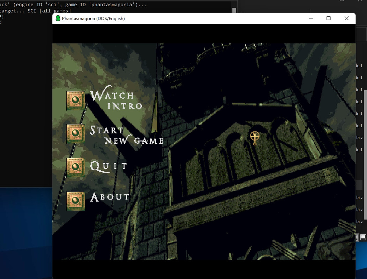
Task: Choose Start New Game menu text
Action: pos(127,135)
